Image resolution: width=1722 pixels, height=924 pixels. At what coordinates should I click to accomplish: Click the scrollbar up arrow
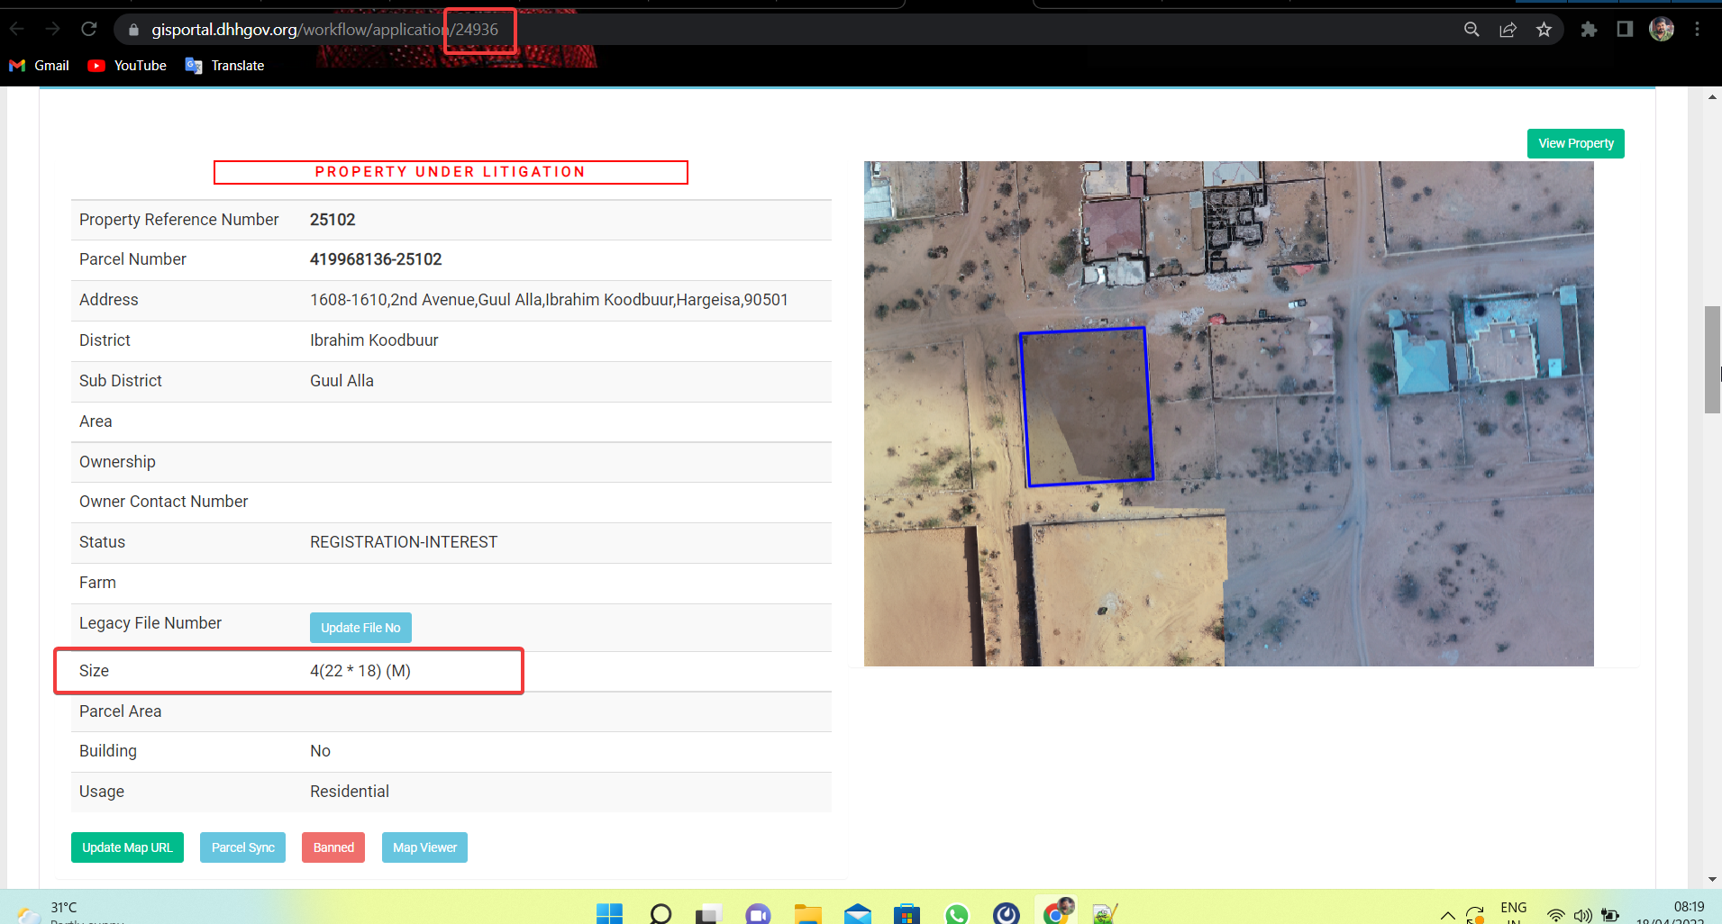(1712, 96)
